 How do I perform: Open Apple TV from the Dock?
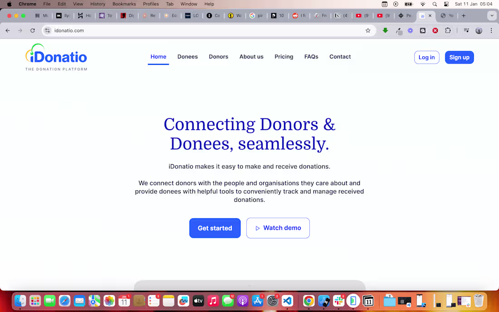(x=198, y=301)
